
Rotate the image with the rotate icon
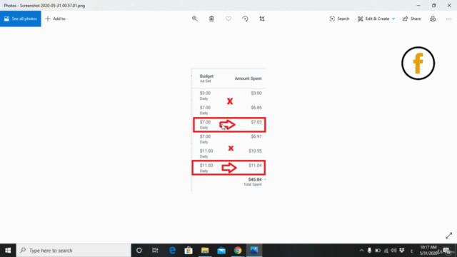[x=245, y=19]
